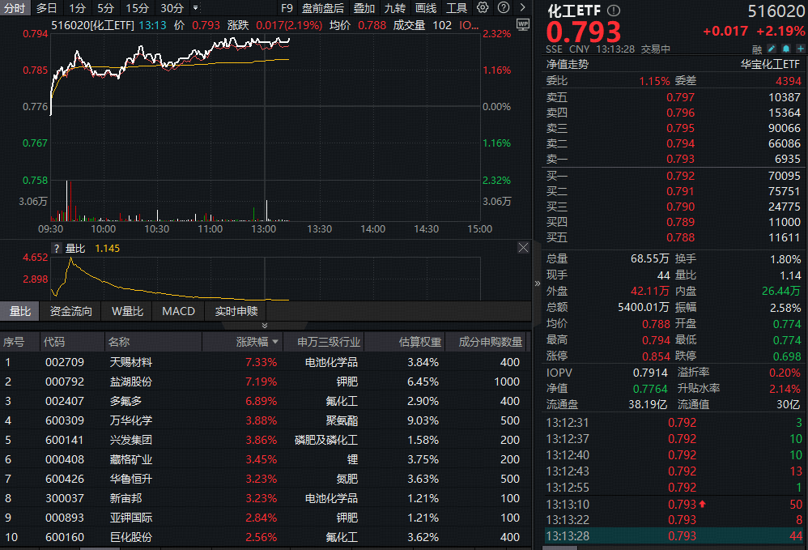
Task: Enable the 九转 nine-turn overlay
Action: (394, 8)
